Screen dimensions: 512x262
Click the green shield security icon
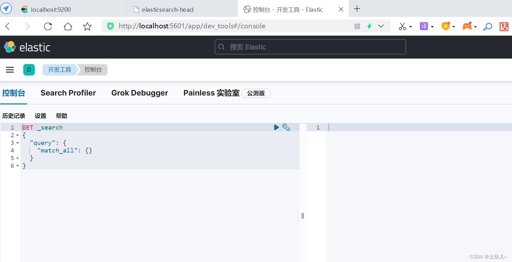(110, 26)
